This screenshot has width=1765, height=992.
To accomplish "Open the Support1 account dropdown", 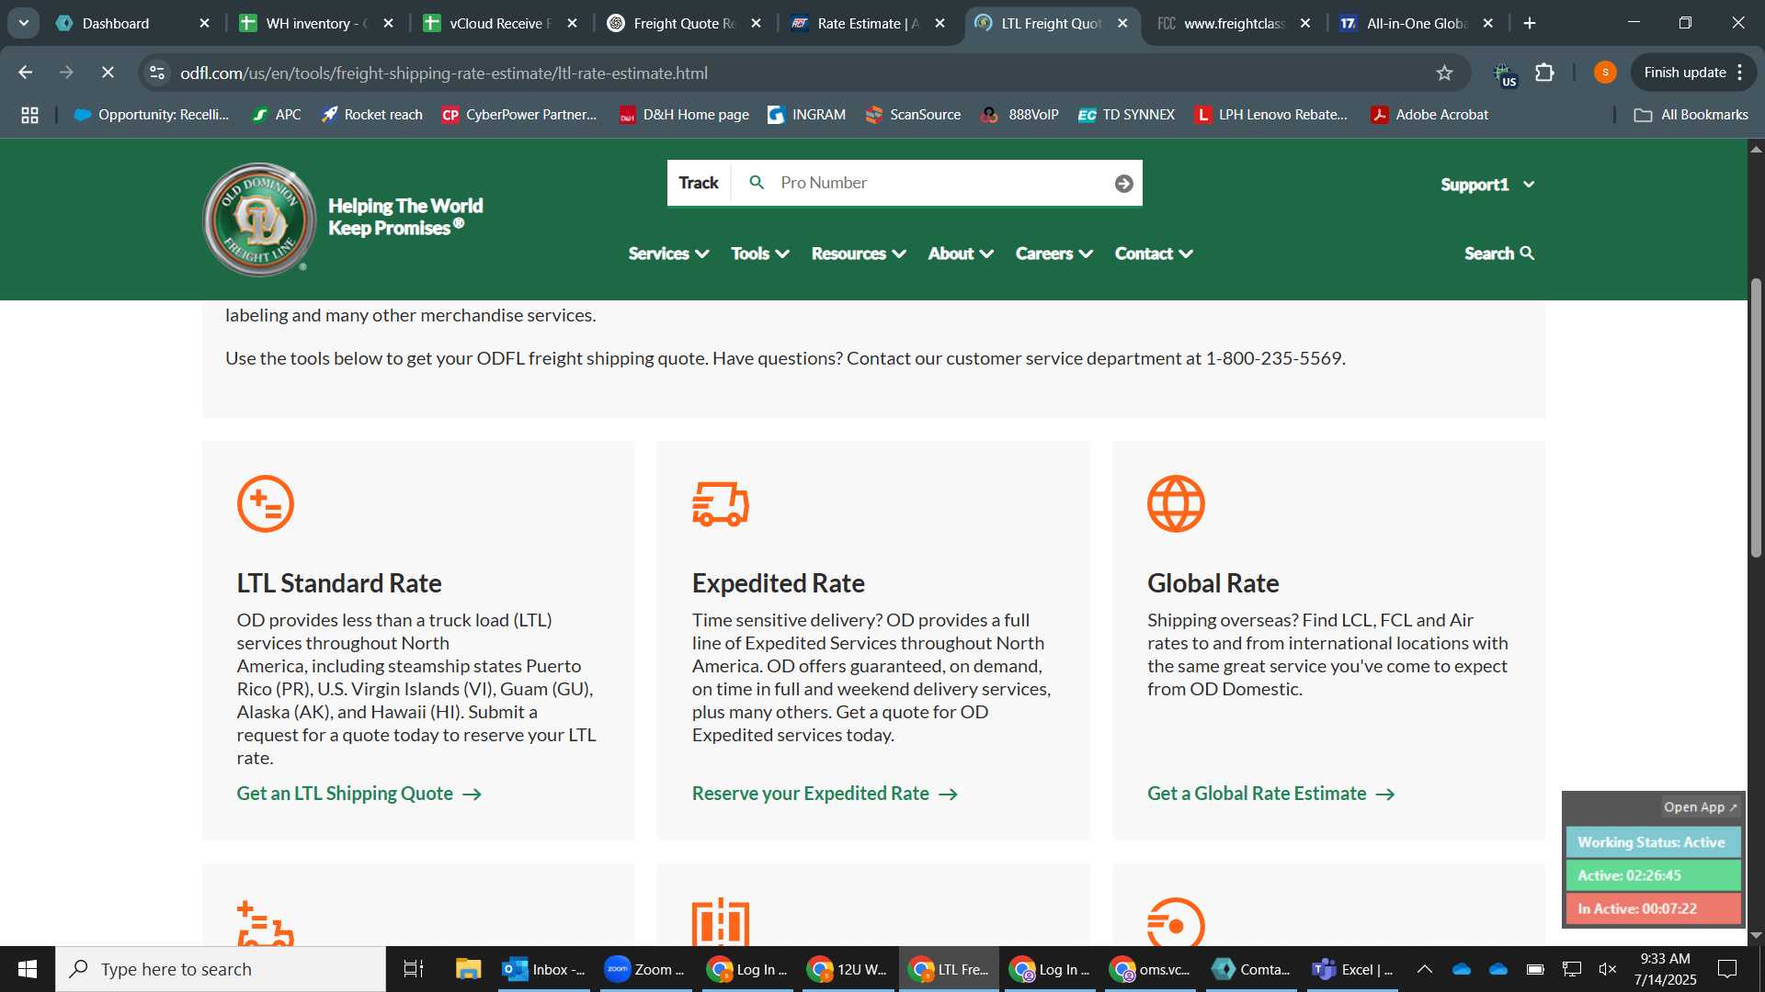I will coord(1487,185).
